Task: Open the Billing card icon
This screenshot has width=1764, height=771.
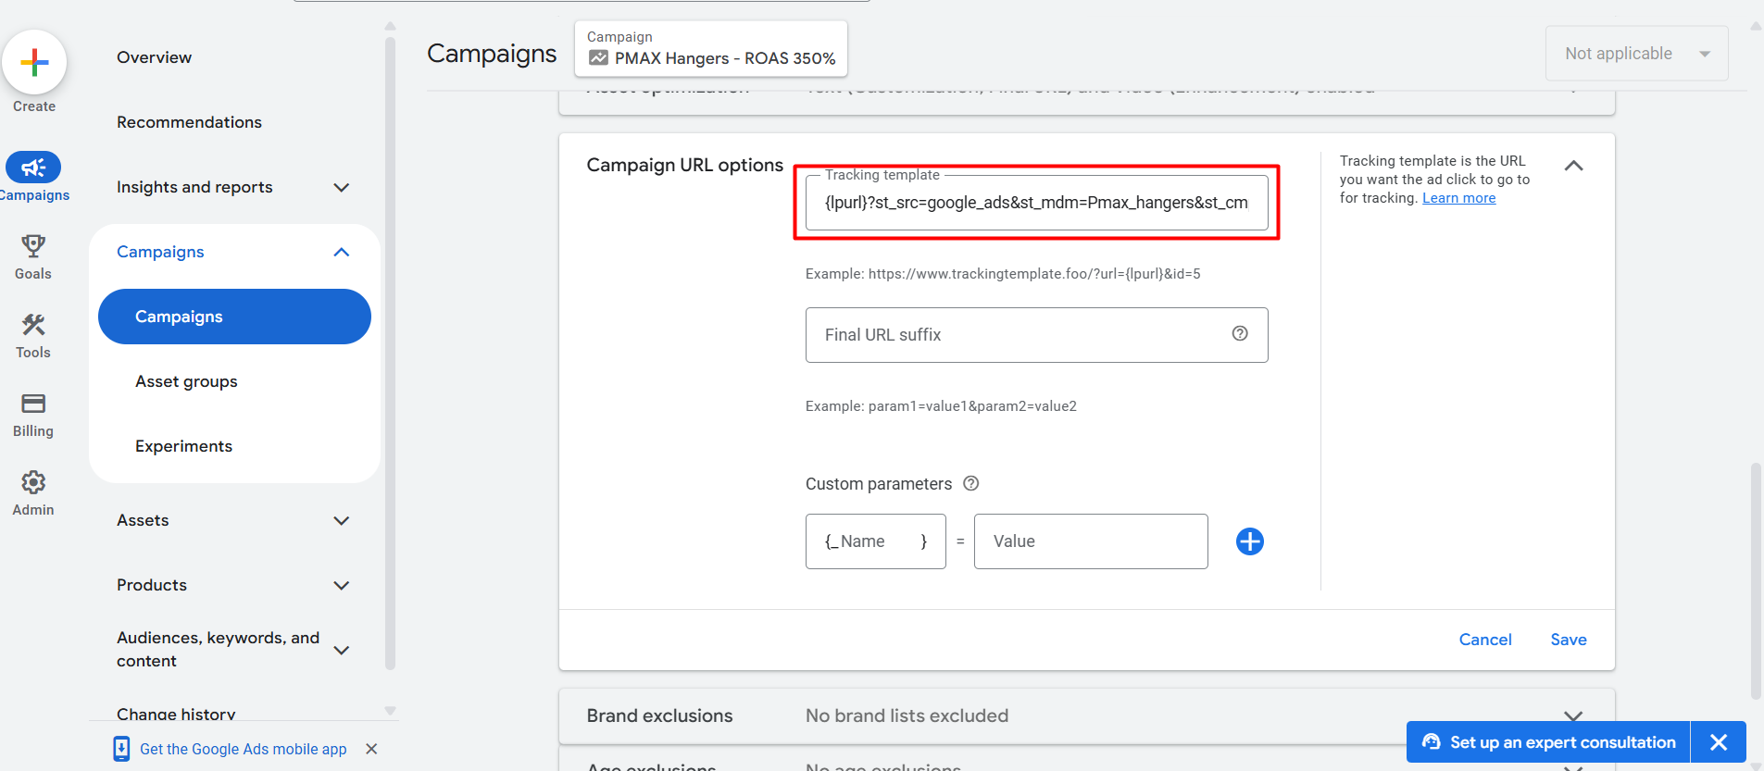Action: point(33,404)
